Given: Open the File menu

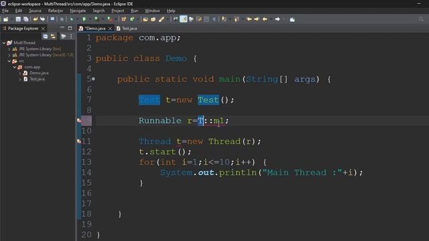Looking at the screenshot, I should (x=5, y=11).
